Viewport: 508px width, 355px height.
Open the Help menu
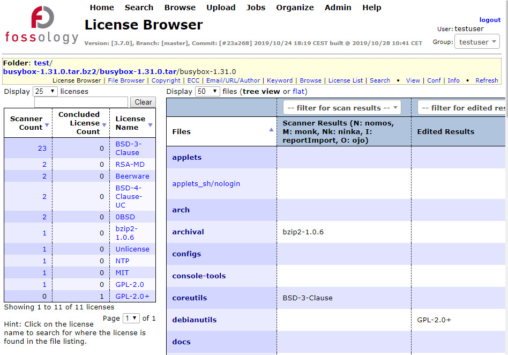[371, 8]
